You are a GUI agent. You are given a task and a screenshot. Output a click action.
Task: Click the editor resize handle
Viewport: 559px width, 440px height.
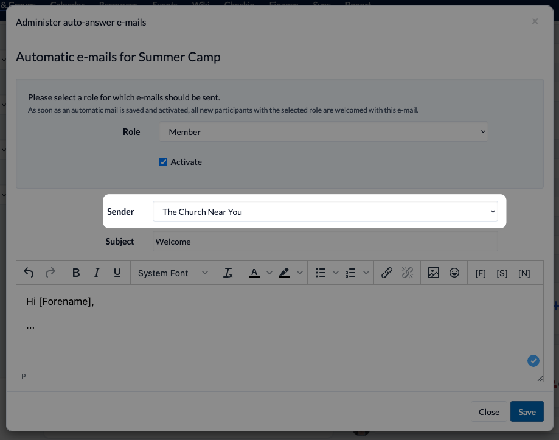(x=540, y=379)
